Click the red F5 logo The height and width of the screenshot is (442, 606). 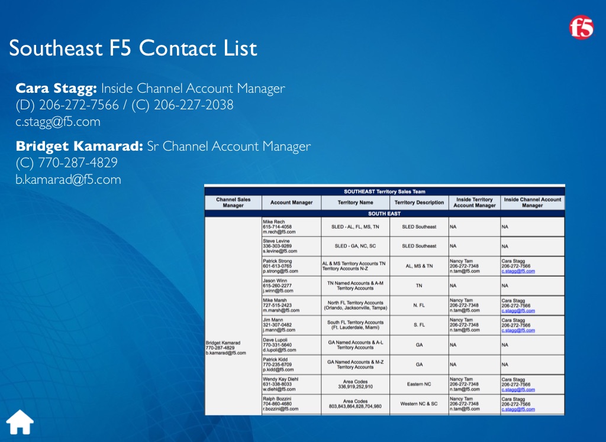(581, 28)
